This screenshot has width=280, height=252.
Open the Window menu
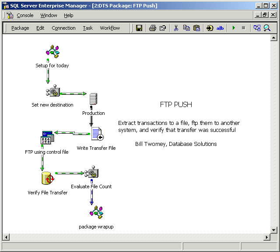point(49,15)
